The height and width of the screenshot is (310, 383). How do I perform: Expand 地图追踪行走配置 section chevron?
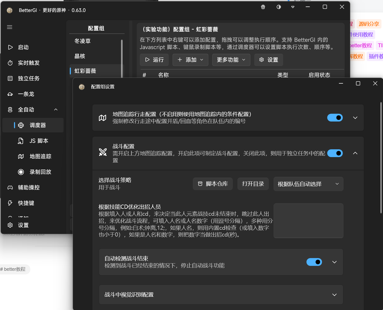(x=355, y=118)
